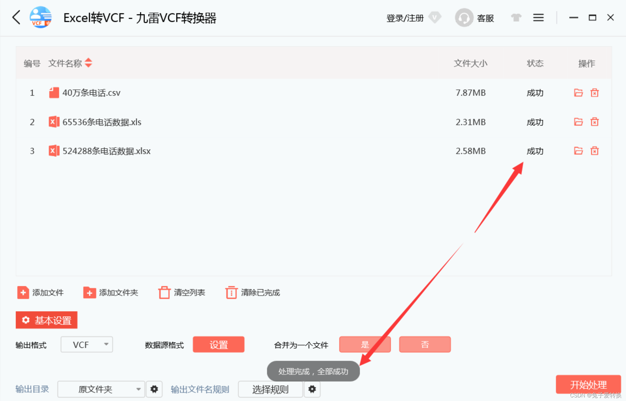This screenshot has height=401, width=626.
Task: Expand the 原文件夹 output directory dropdown
Action: click(101, 389)
